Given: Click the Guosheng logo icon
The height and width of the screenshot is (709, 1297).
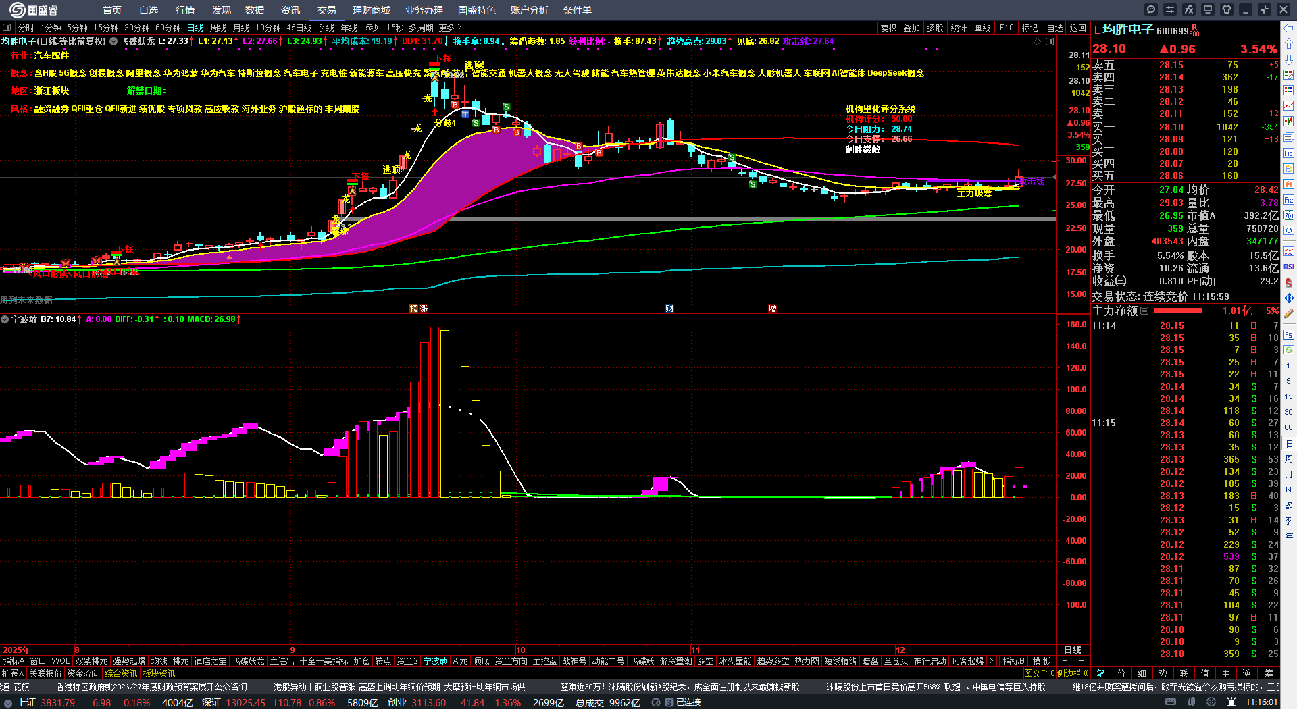Looking at the screenshot, I should [x=16, y=9].
